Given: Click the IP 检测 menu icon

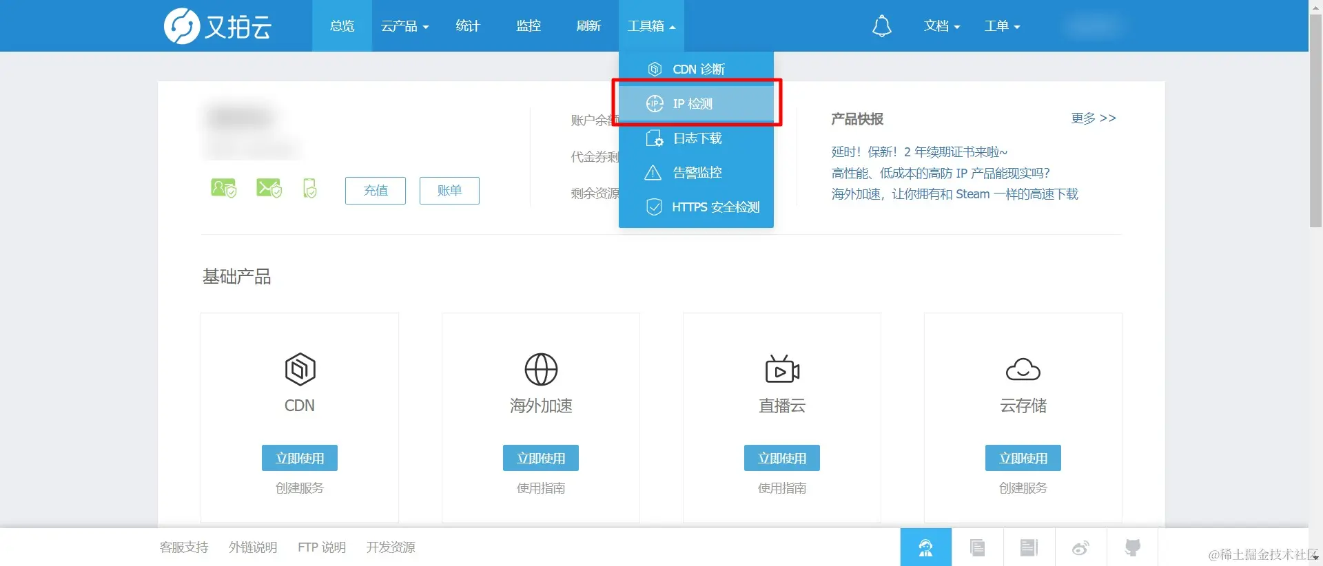Looking at the screenshot, I should pyautogui.click(x=655, y=103).
